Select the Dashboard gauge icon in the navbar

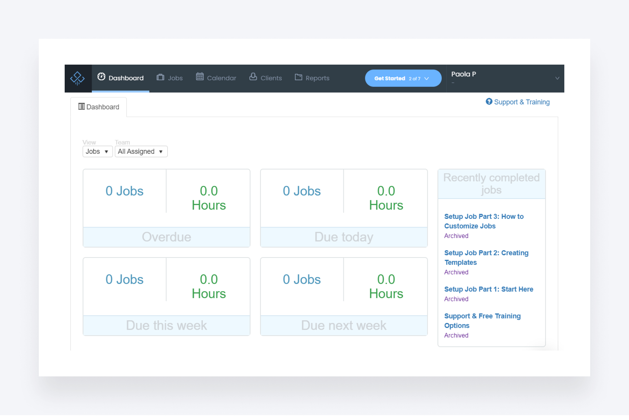[101, 77]
